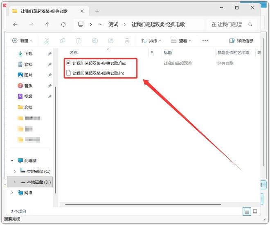Click the flac file's audio icon

pos(68,63)
